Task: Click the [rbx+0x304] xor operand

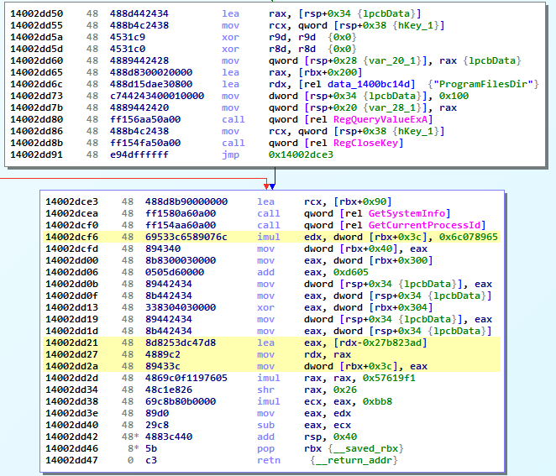Action: point(401,307)
